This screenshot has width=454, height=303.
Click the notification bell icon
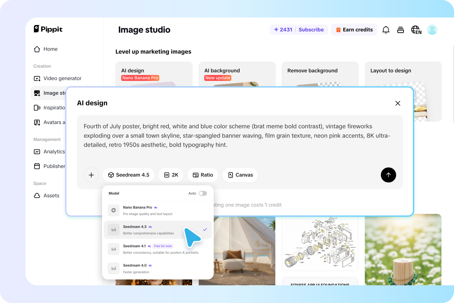386,30
